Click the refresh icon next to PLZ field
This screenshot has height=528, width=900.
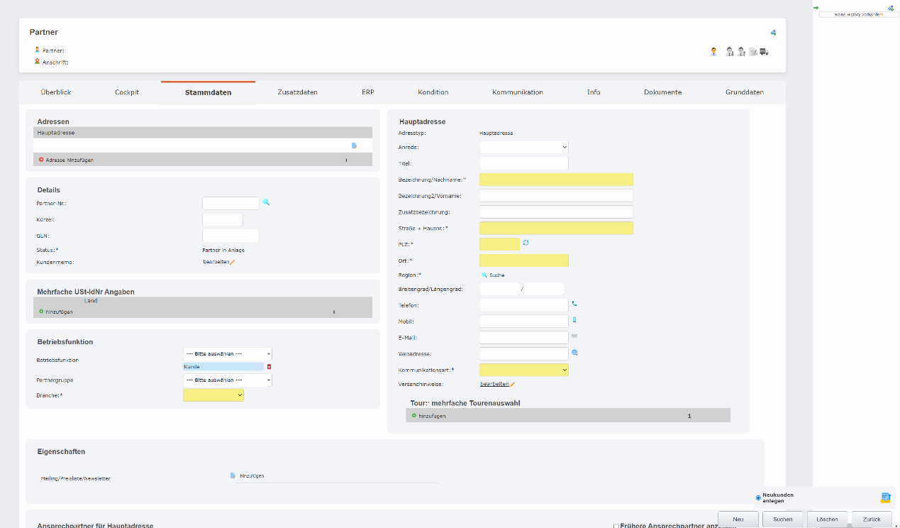pyautogui.click(x=526, y=243)
